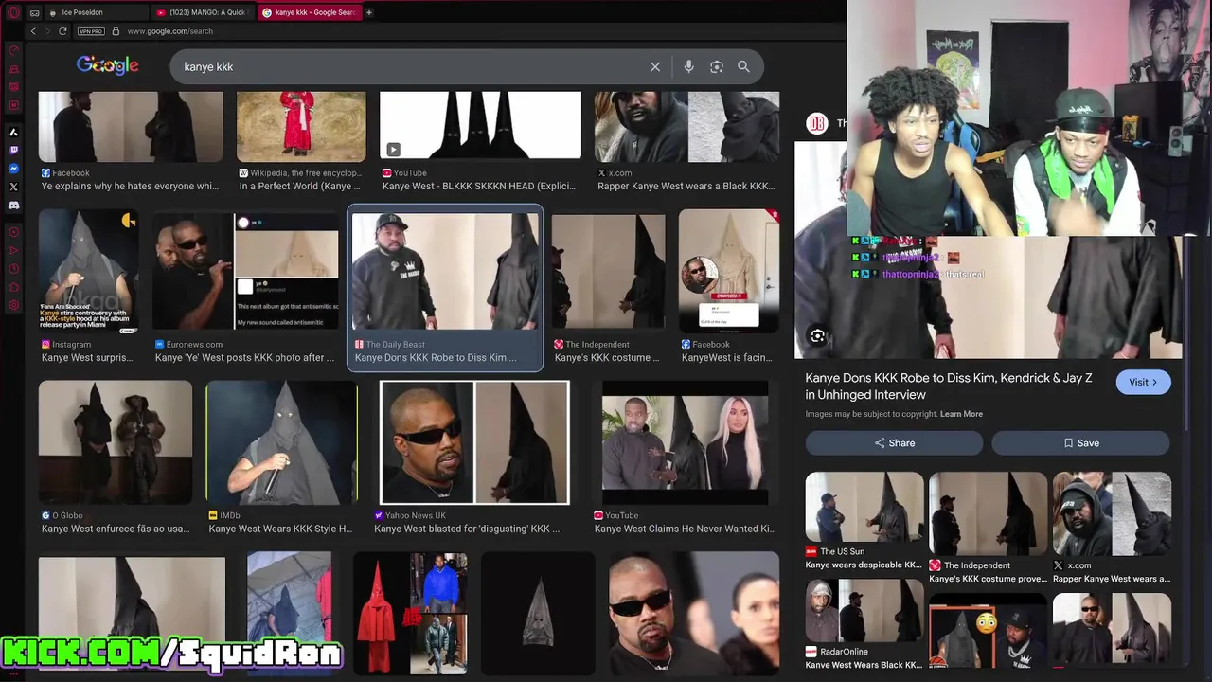Toggle the VPN PRO badge in address bar

[91, 31]
